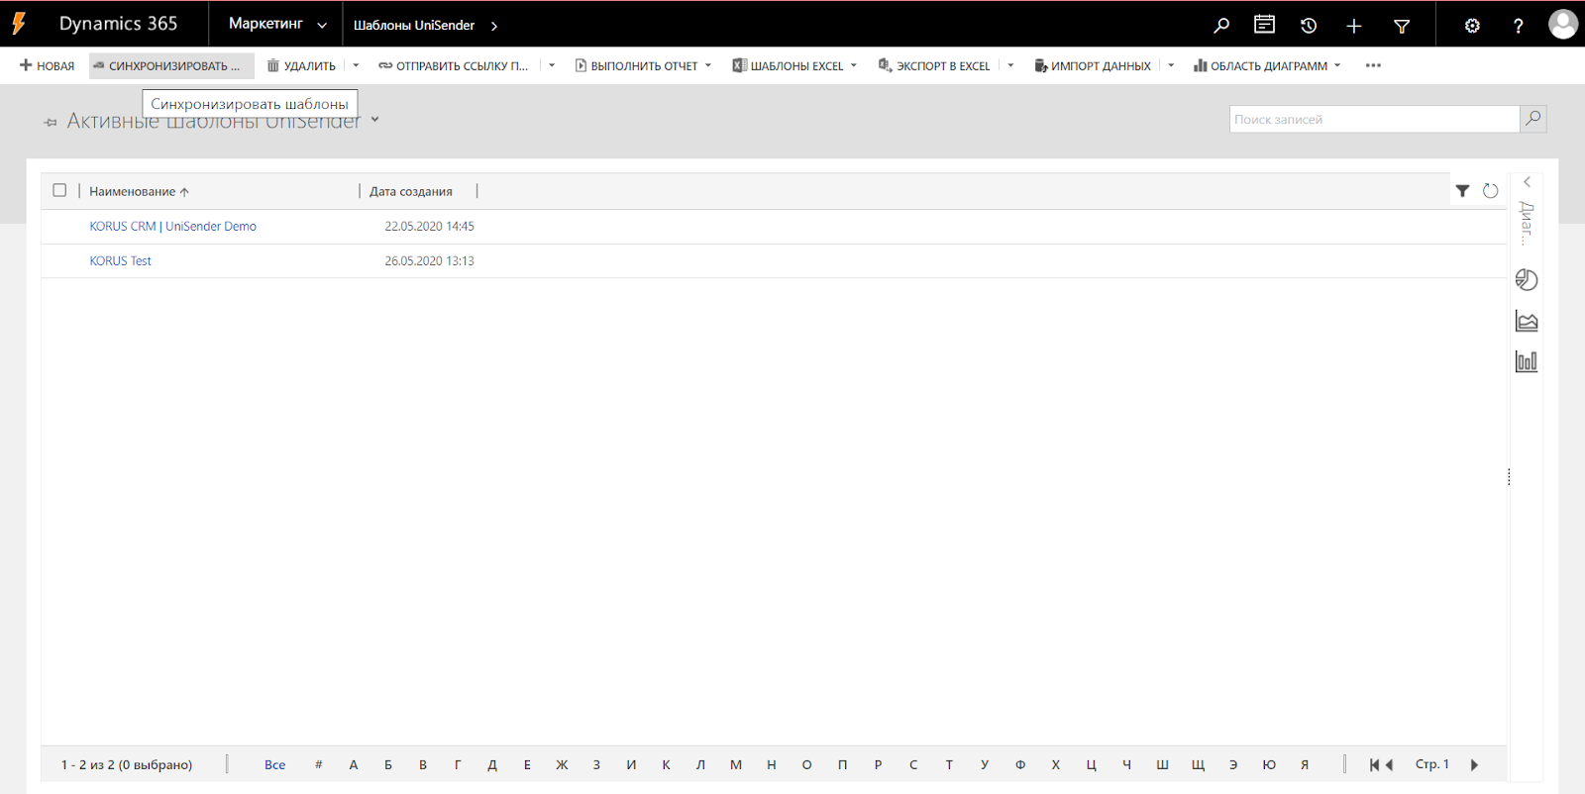Open ОБЛАСТЬ ДИАГРАММ menu
The width and height of the screenshot is (1585, 794).
point(1267,65)
